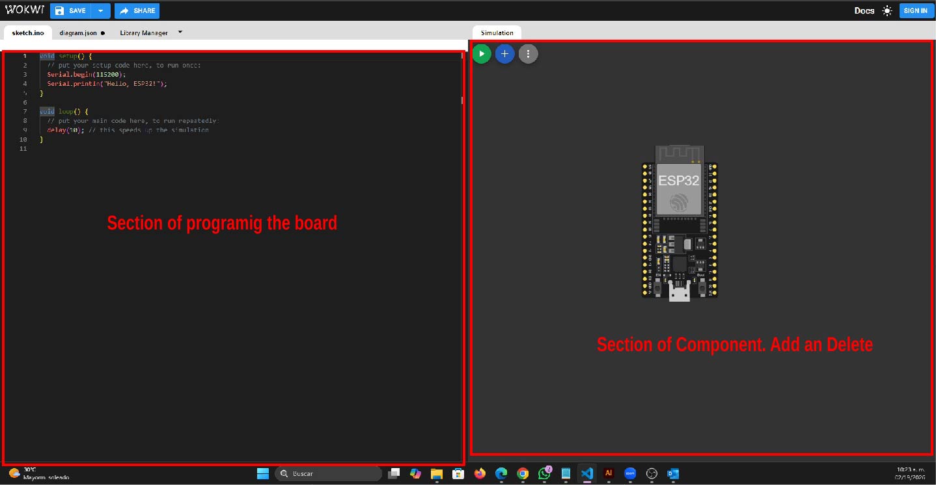The width and height of the screenshot is (936, 485).
Task: Select the ESP32 board in the simulation
Action: tap(680, 222)
